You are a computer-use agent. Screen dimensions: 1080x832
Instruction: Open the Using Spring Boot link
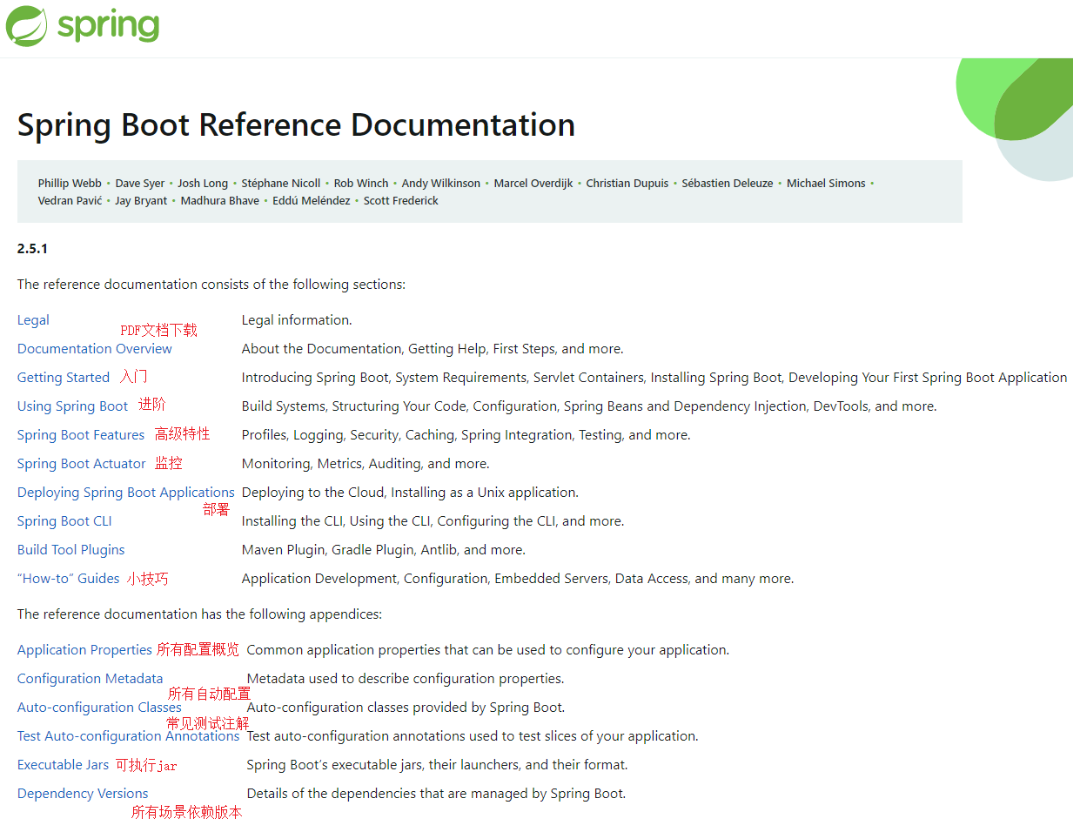72,406
